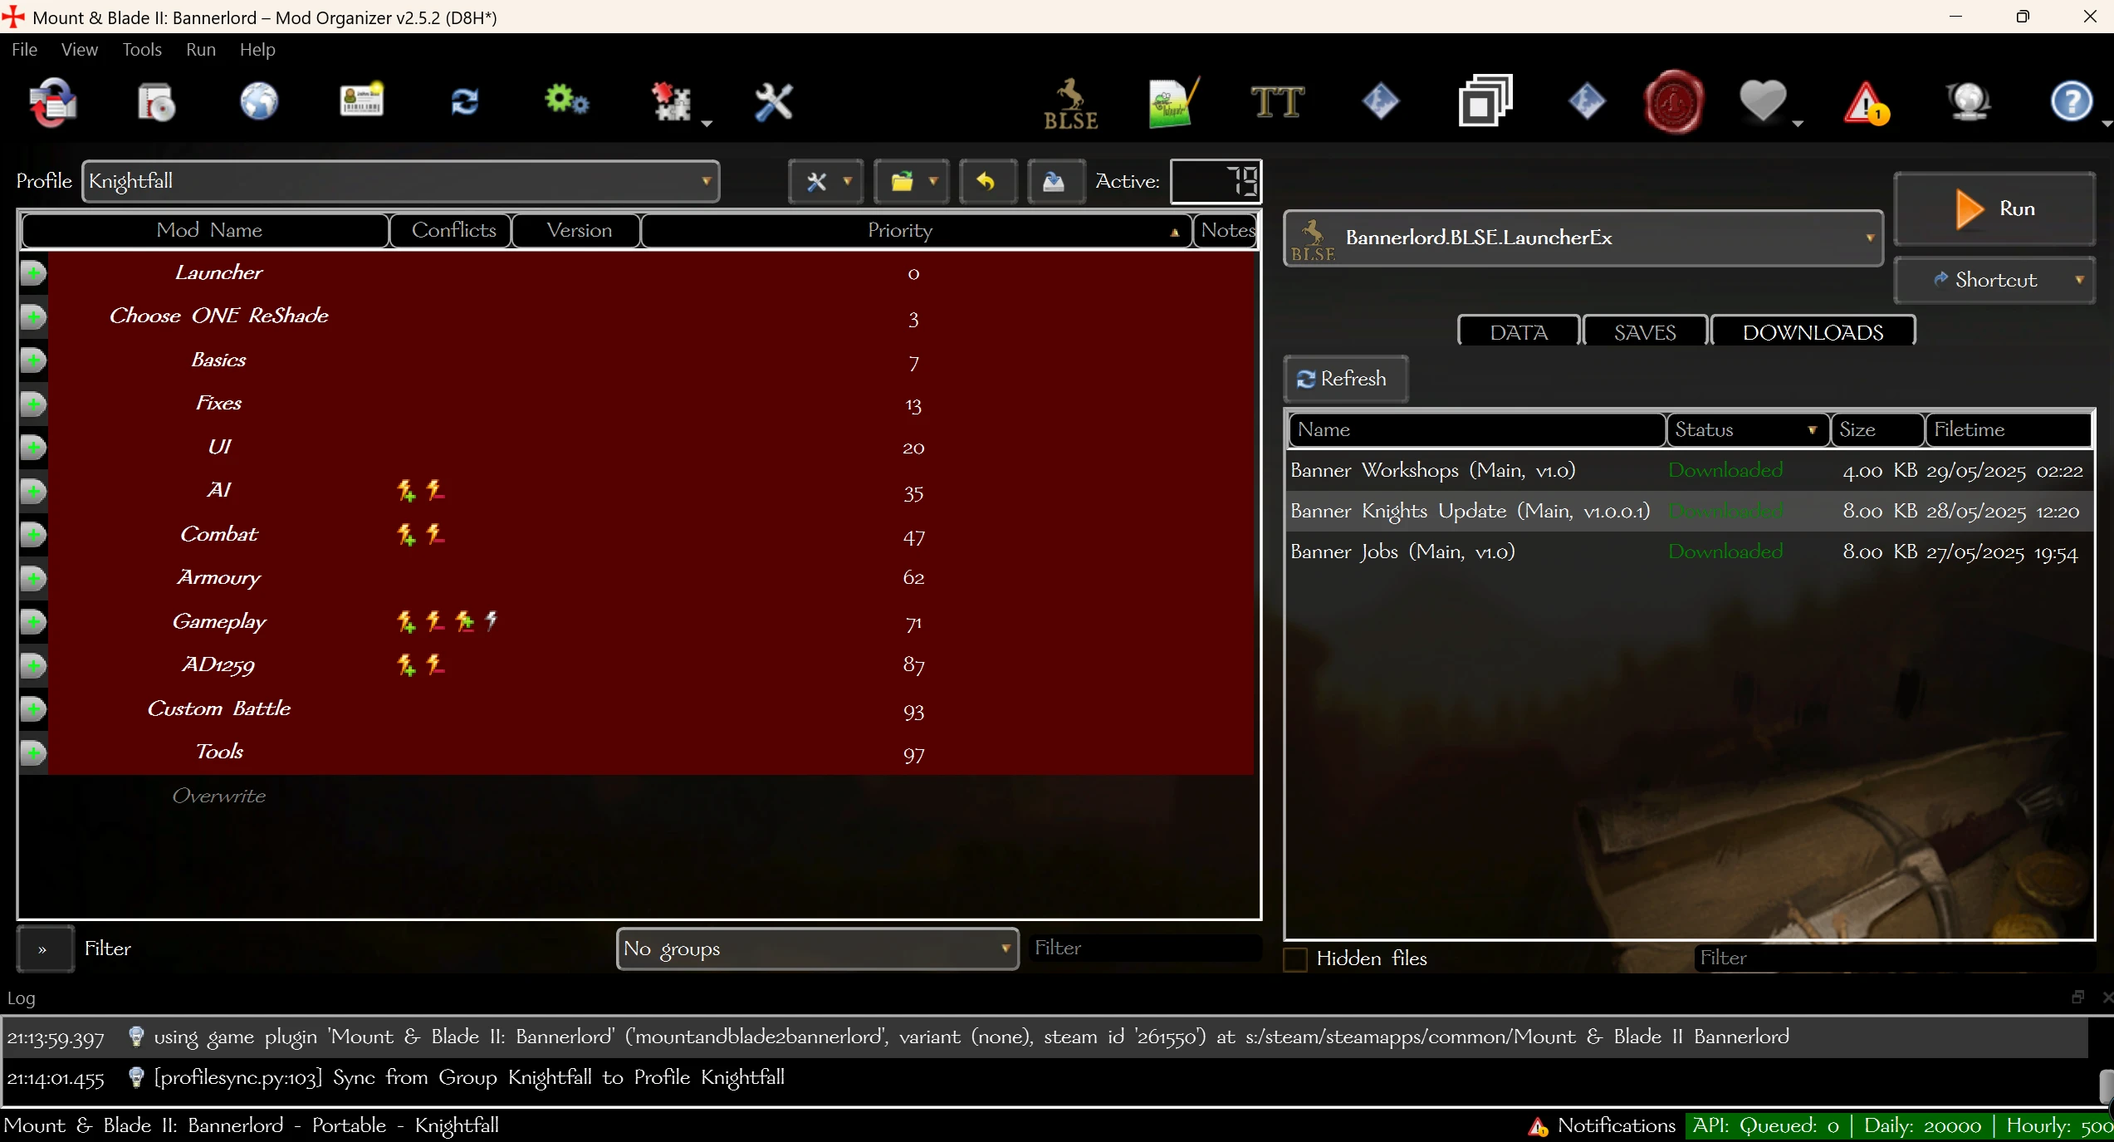Click the grey heart endorse icon
Image resolution: width=2114 pixels, height=1142 pixels.
[x=1763, y=101]
